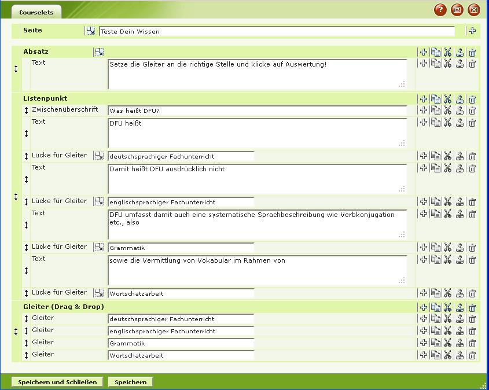The height and width of the screenshot is (390, 489).
Task: Delete the Gleiter 'Wortschatzarbeit' row
Action: pyautogui.click(x=472, y=355)
